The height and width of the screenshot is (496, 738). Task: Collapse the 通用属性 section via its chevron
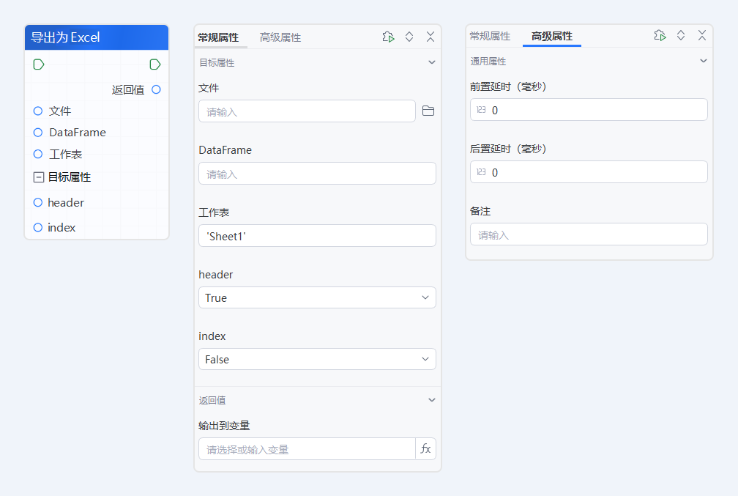coord(703,61)
